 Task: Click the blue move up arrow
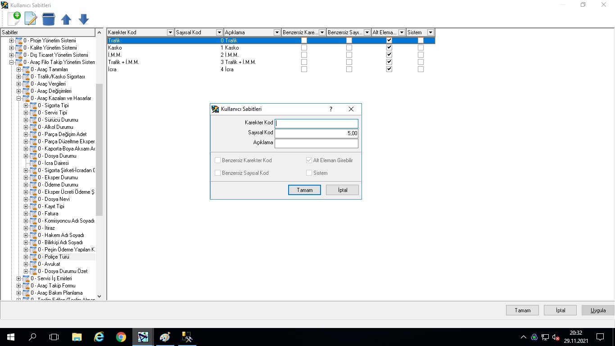66,19
